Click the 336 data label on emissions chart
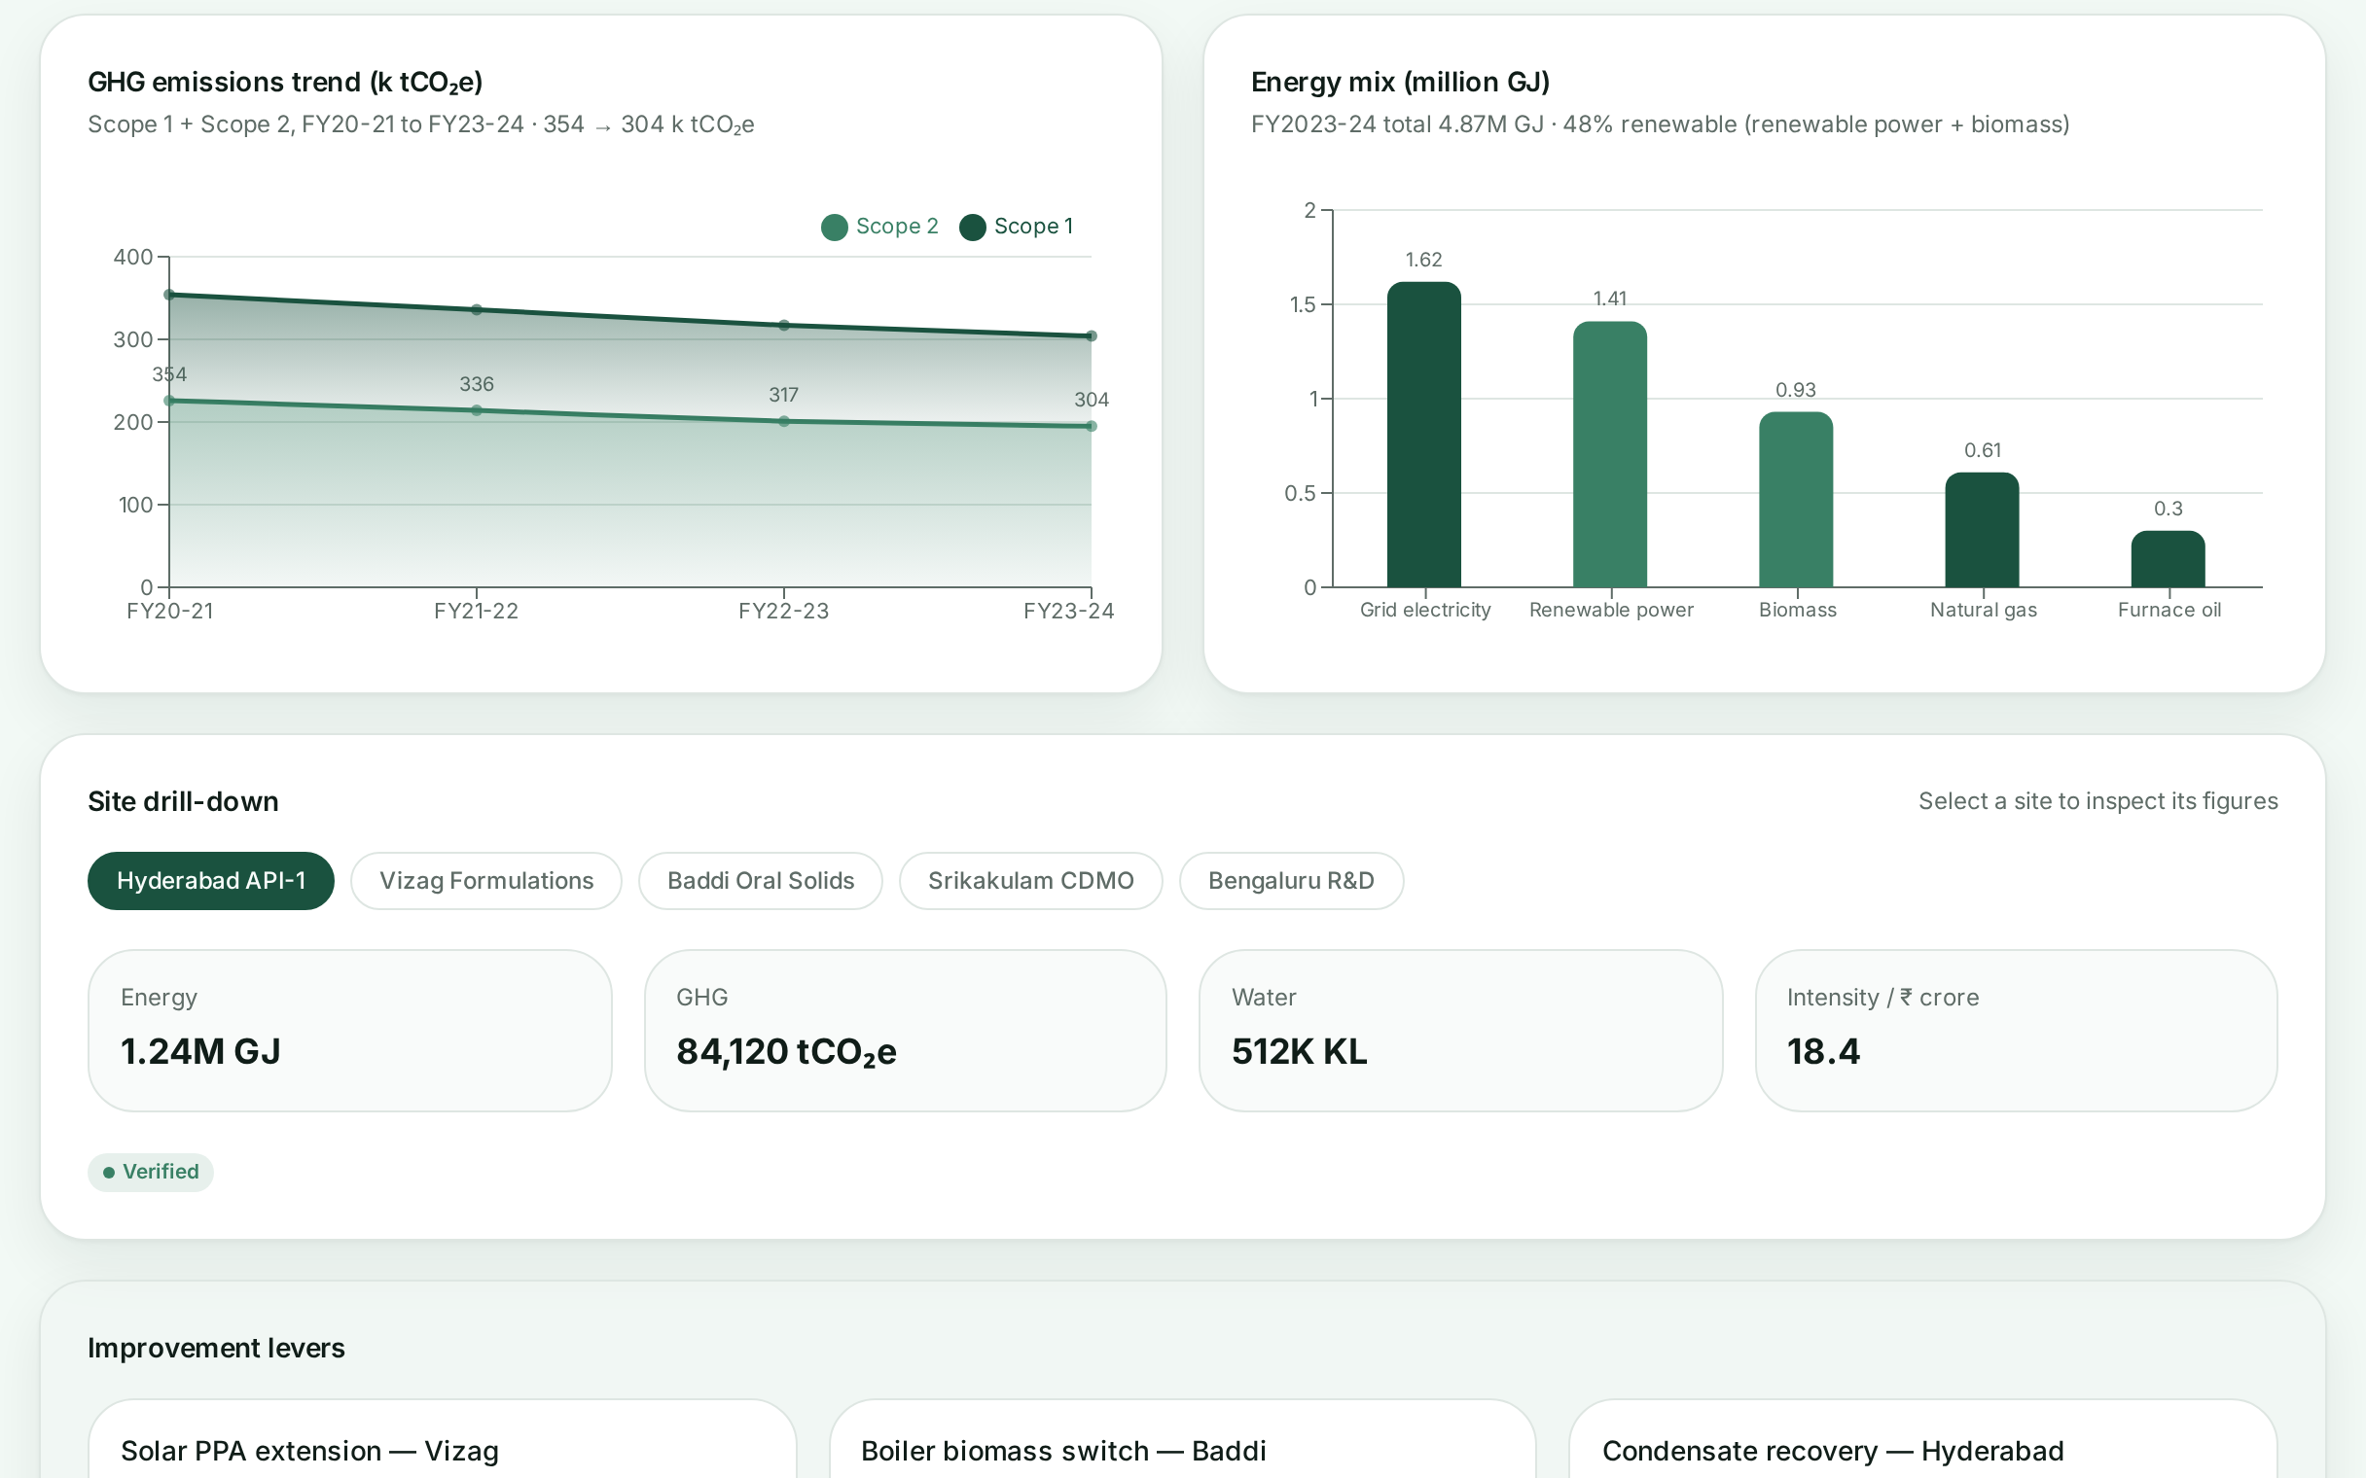 click(x=476, y=384)
